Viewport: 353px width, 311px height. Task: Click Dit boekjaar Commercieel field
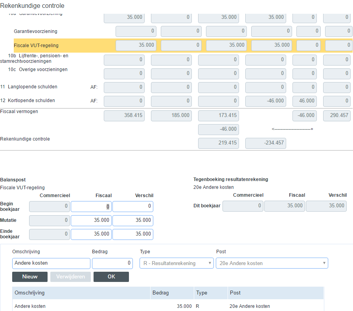pyautogui.click(x=243, y=206)
